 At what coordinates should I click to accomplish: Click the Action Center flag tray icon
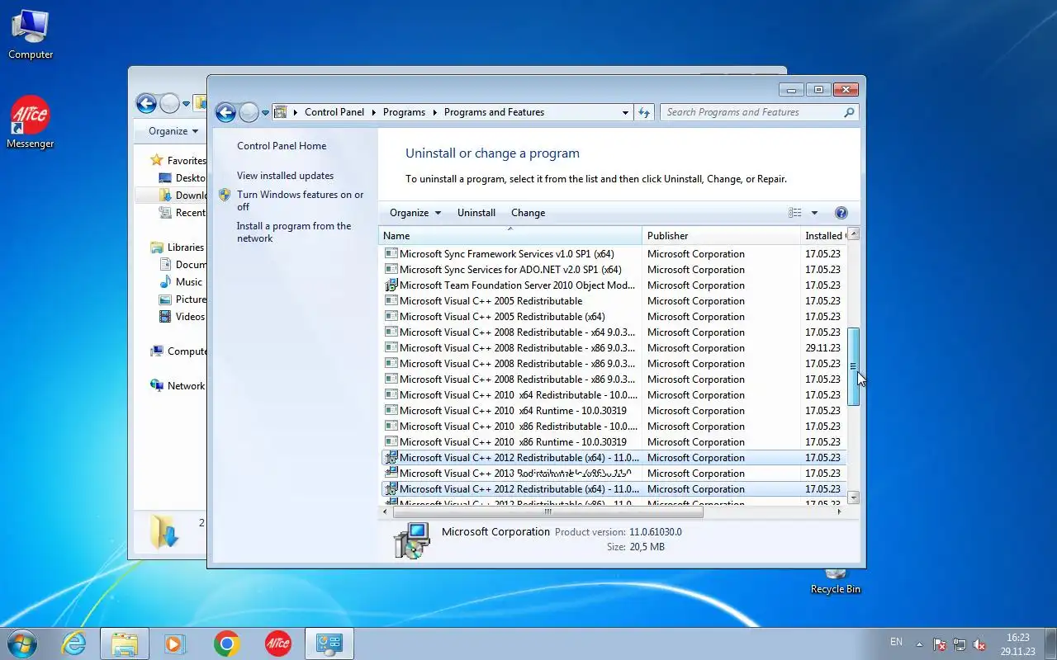click(940, 644)
